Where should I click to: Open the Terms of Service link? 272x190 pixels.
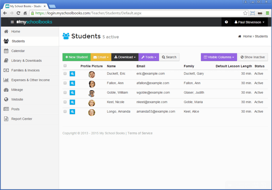click(x=140, y=133)
